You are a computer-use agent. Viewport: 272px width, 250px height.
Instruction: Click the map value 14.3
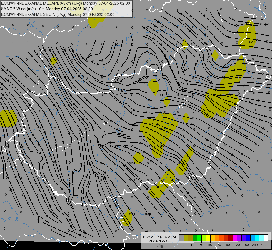click(116, 197)
